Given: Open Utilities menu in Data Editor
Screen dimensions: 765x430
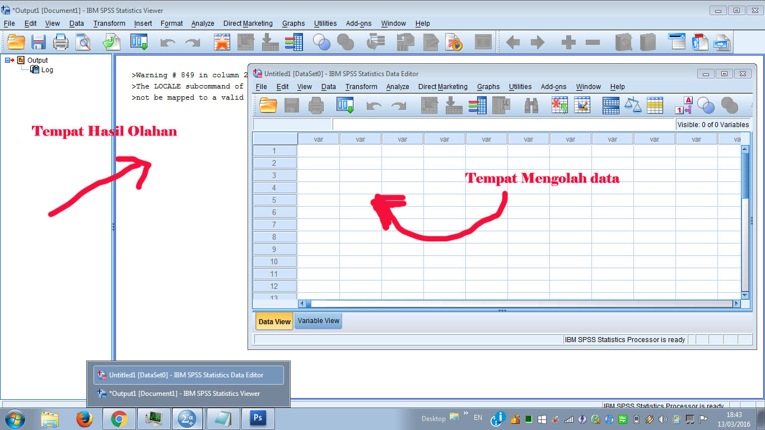Looking at the screenshot, I should click(x=520, y=87).
